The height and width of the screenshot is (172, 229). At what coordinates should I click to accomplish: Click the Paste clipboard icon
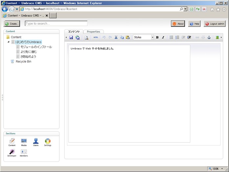pos(128,37)
